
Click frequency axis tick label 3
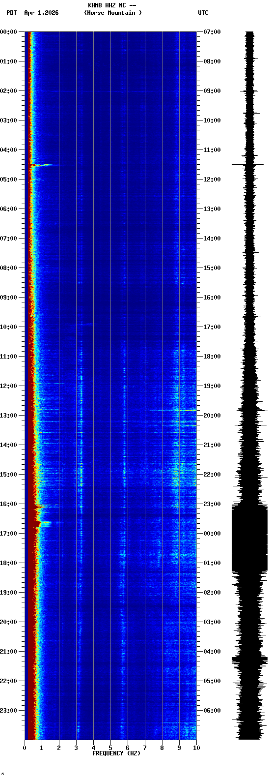pos(76,748)
